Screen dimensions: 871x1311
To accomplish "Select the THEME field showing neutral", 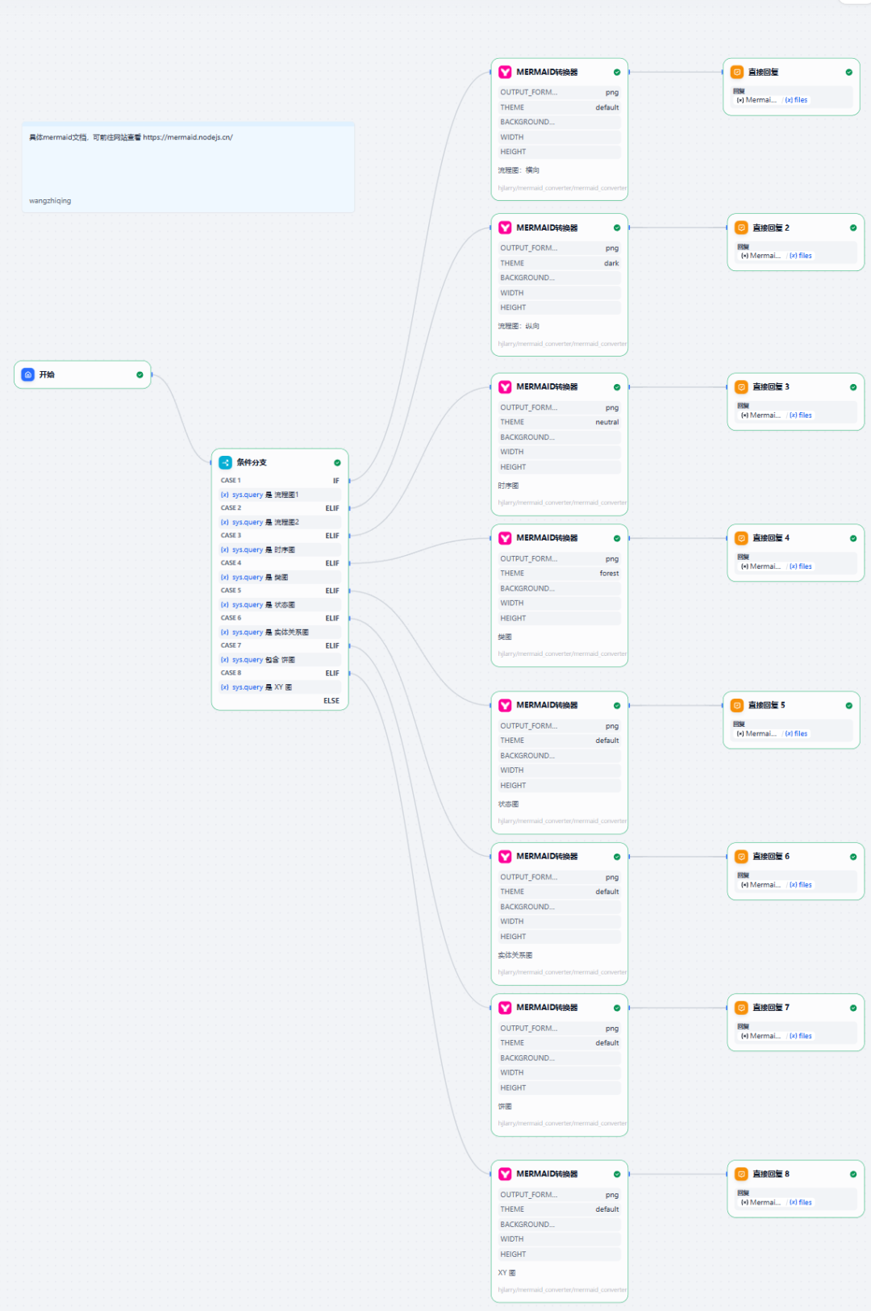I will click(559, 422).
